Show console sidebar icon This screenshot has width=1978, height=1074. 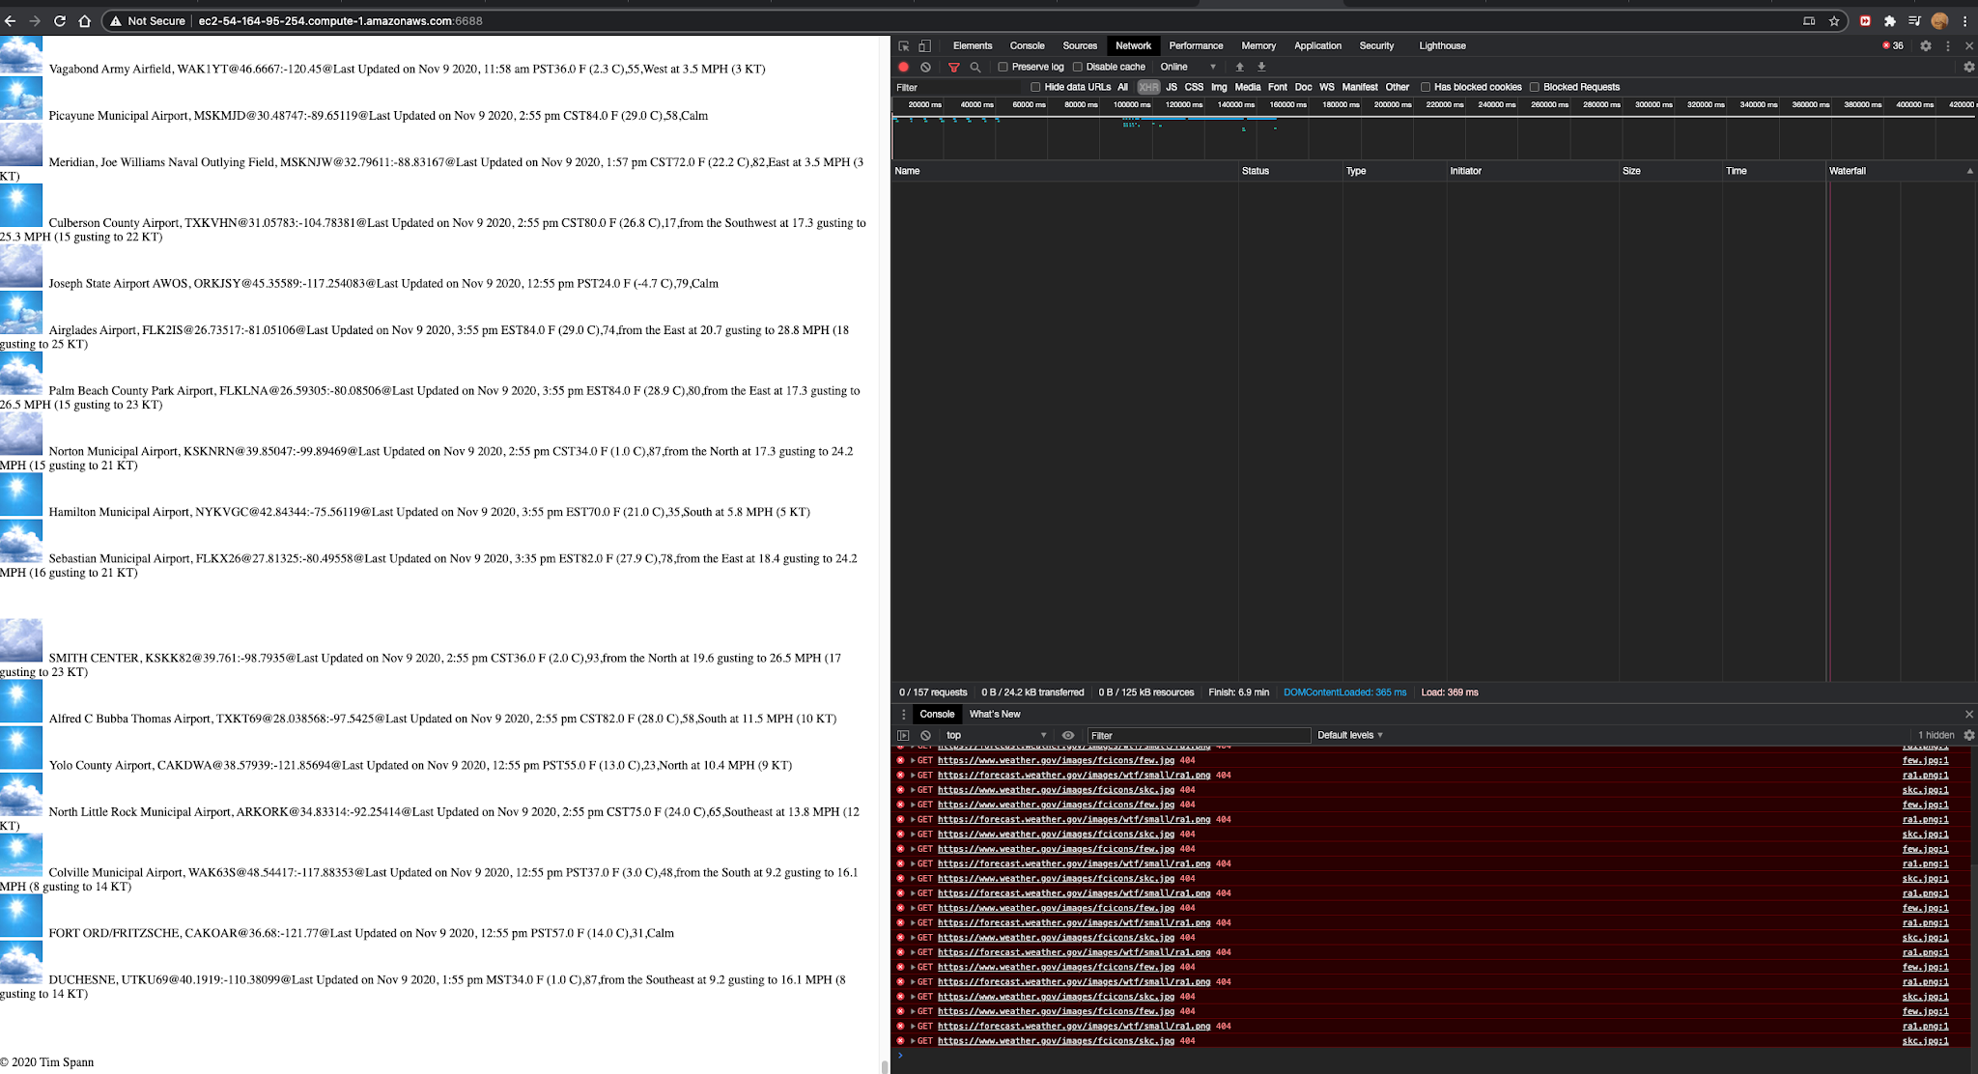tap(903, 735)
